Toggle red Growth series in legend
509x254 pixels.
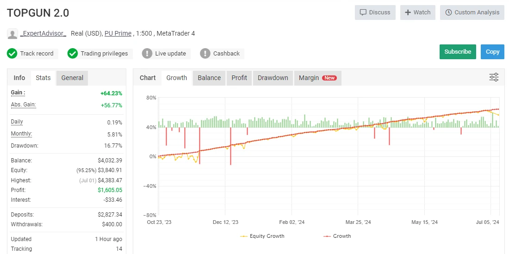tap(336, 236)
